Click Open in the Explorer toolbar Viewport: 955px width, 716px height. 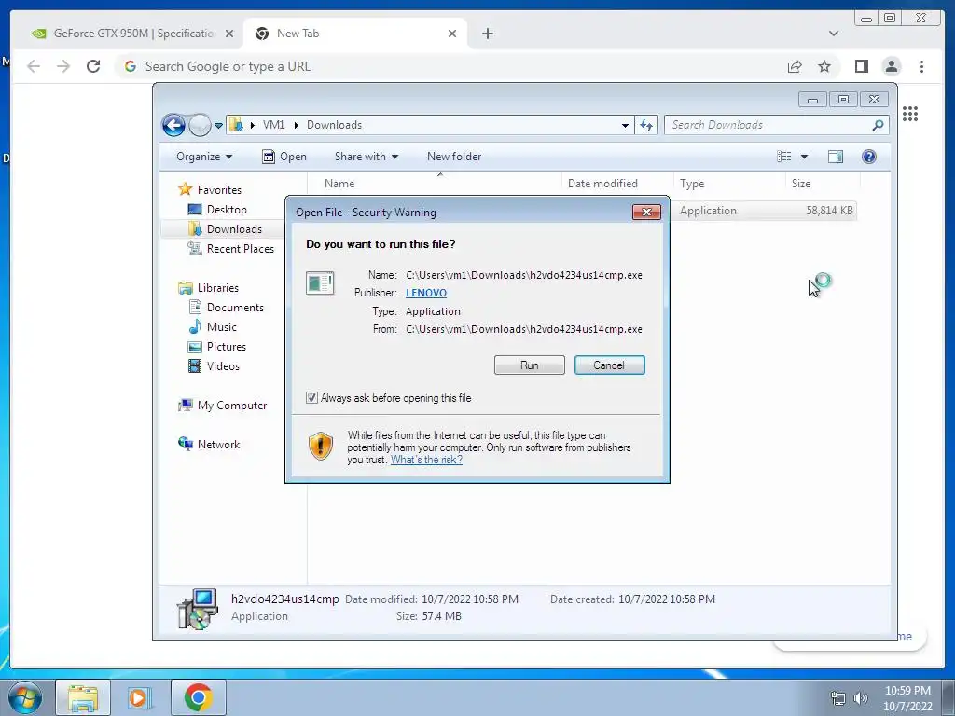point(284,157)
